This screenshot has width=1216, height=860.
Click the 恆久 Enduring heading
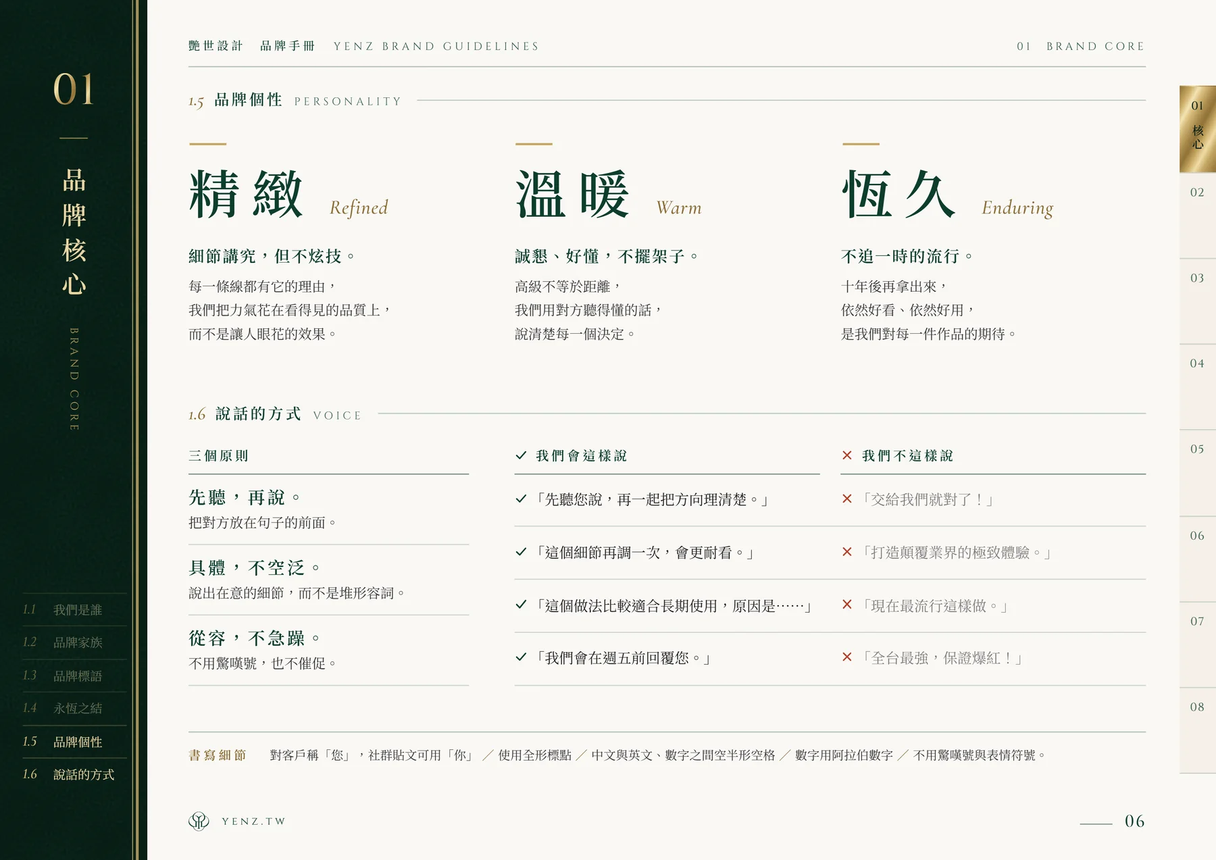tap(947, 195)
